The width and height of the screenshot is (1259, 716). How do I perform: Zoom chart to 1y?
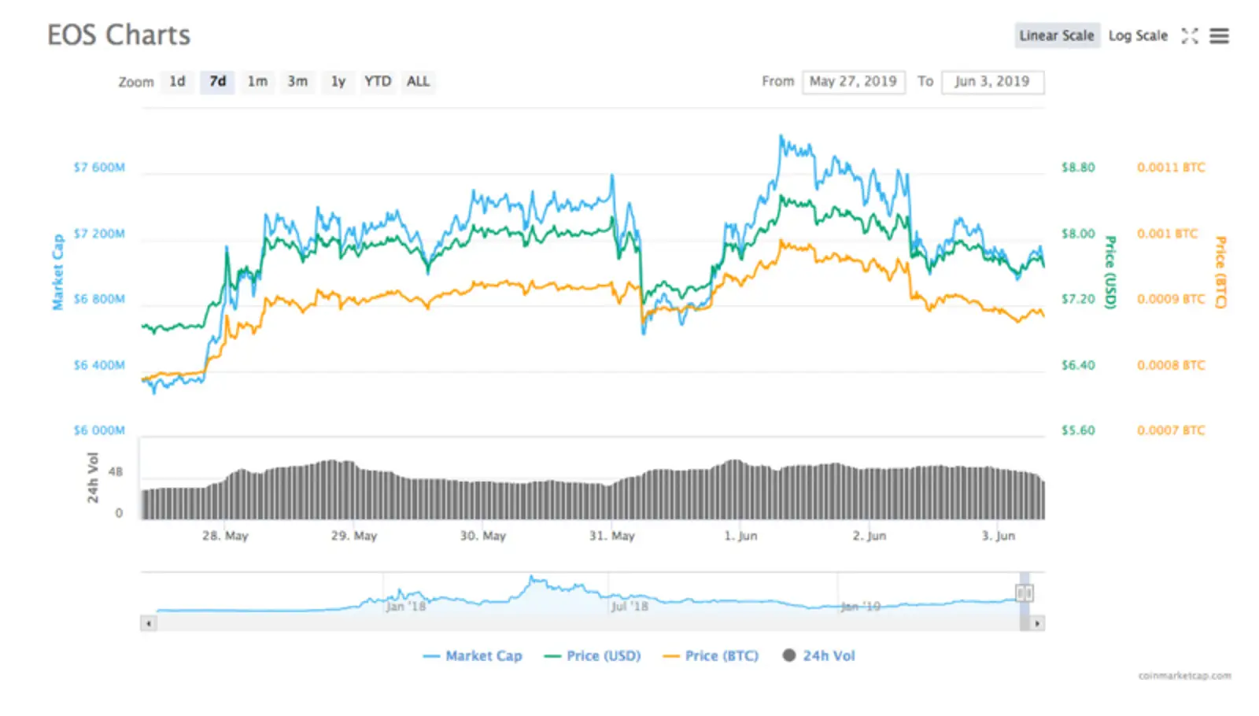point(338,81)
